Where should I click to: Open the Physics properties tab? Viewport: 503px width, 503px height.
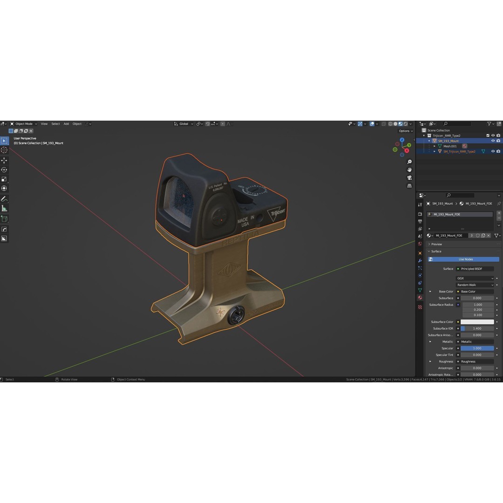pos(420,275)
